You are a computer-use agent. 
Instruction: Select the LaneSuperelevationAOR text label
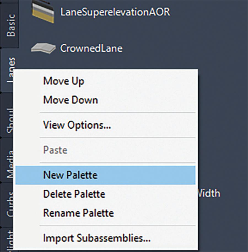[x=115, y=12]
